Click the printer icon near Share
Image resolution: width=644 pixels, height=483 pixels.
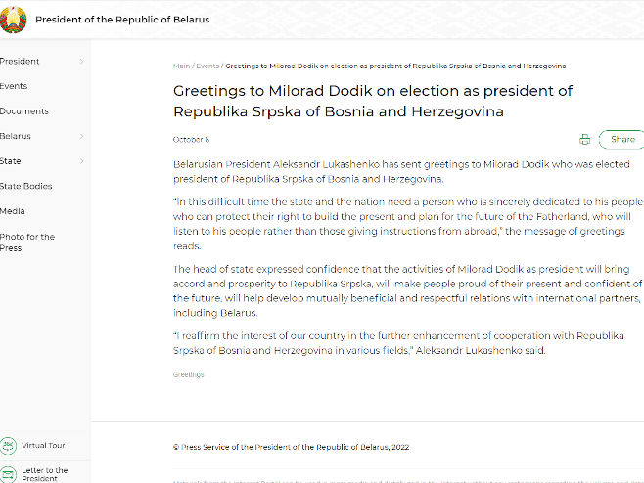coord(585,140)
